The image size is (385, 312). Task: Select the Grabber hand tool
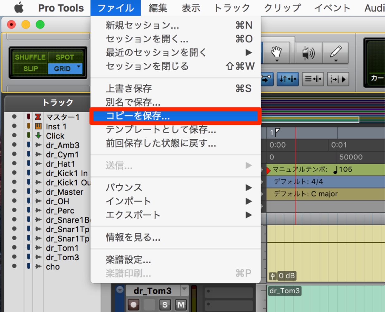276,53
